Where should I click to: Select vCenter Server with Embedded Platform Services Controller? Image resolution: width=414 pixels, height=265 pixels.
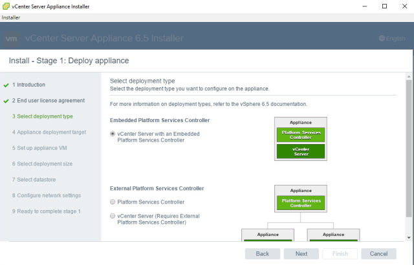point(113,134)
